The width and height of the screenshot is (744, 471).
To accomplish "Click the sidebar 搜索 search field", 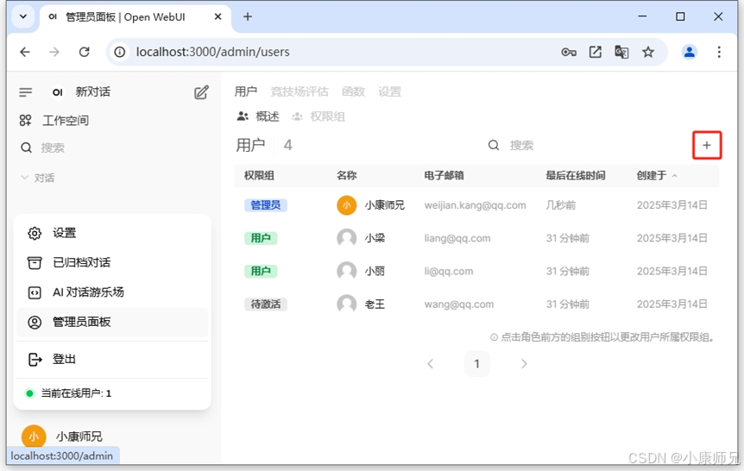I will coord(52,148).
